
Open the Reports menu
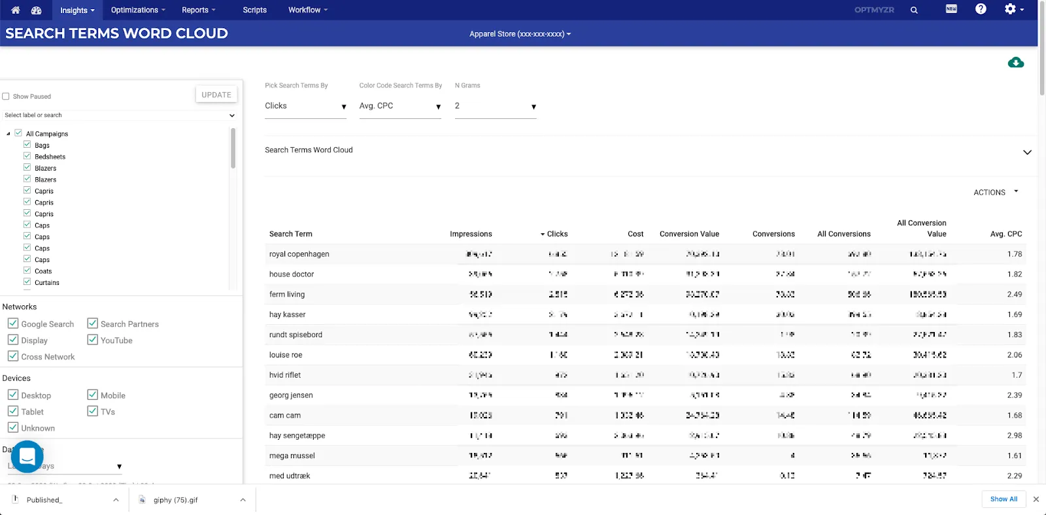pos(199,10)
